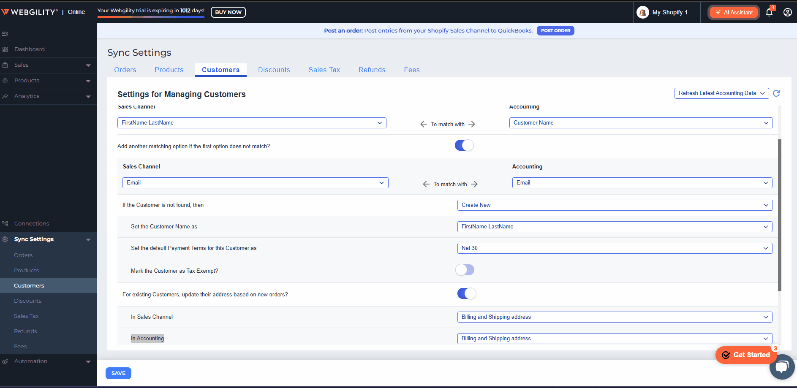
Task: Disable the add another matching option toggle
Action: [464, 146]
